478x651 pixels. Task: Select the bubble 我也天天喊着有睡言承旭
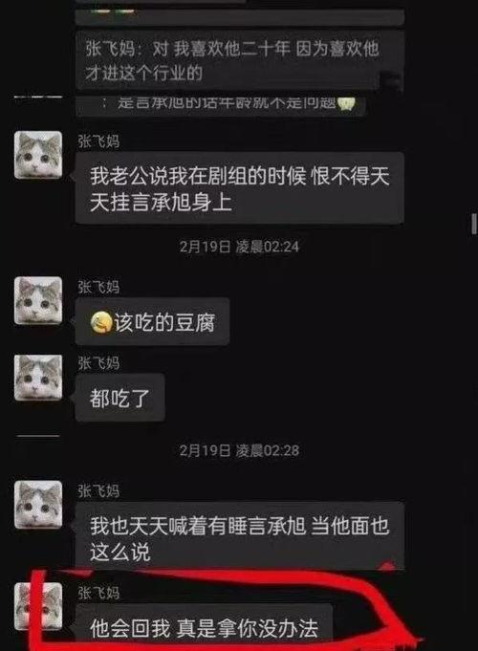coord(240,537)
